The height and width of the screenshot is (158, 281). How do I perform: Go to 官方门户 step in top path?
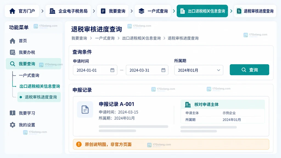pyautogui.click(x=22, y=11)
